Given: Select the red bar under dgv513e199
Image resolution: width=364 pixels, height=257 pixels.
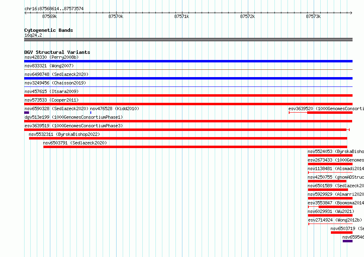Looking at the screenshot, I should coord(188,121).
